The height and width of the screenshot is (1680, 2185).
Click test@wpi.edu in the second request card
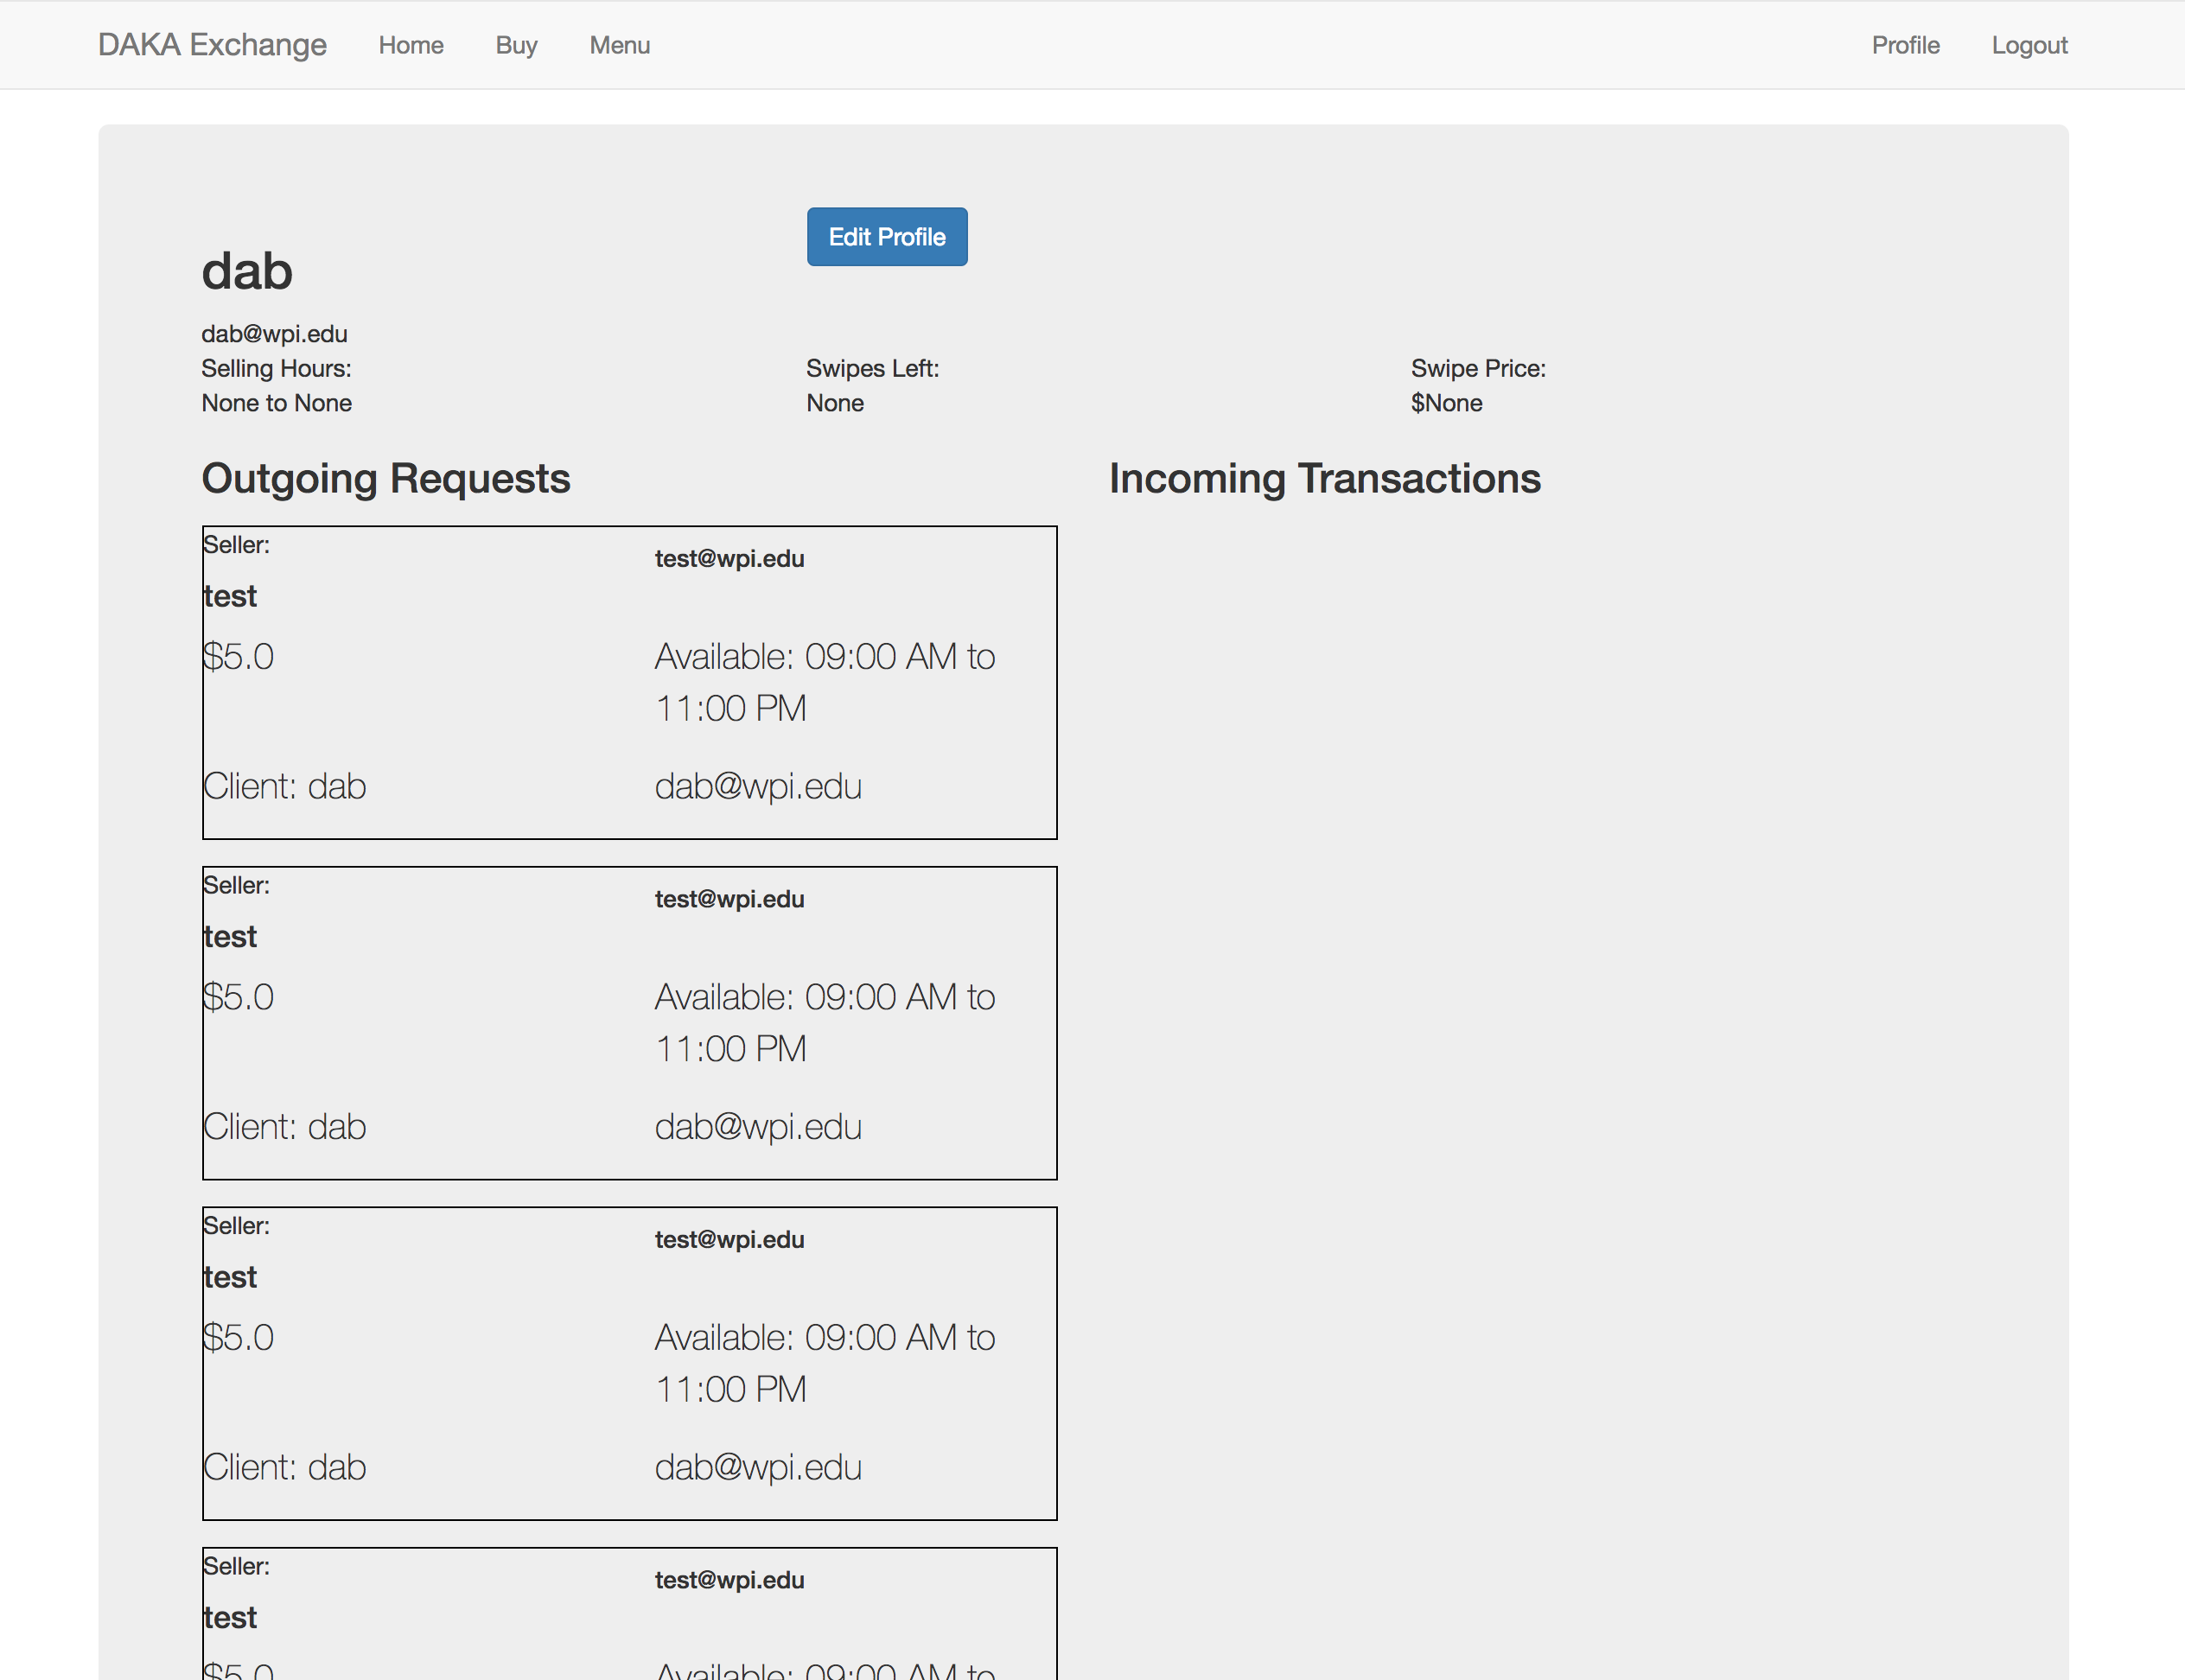coord(729,899)
